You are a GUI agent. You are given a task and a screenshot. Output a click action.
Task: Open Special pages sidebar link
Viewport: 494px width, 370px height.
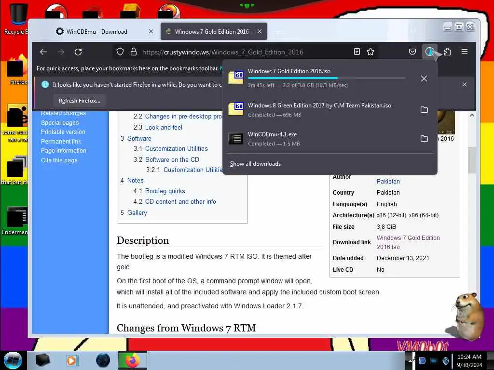coord(60,123)
